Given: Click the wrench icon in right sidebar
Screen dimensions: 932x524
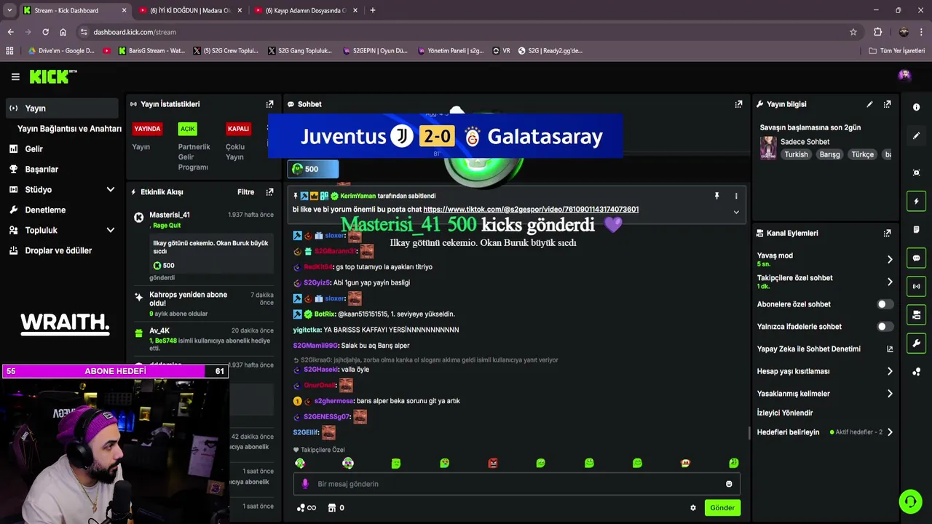Looking at the screenshot, I should click(916, 344).
